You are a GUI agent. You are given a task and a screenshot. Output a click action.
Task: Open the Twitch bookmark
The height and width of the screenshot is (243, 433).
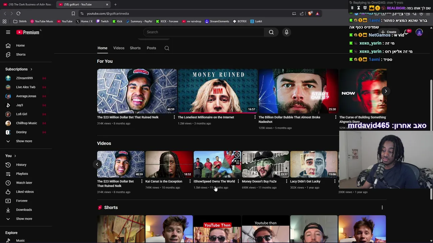click(102, 21)
